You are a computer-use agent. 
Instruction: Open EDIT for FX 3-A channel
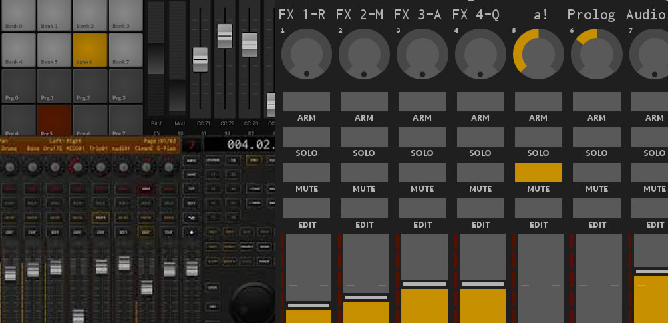tap(422, 208)
